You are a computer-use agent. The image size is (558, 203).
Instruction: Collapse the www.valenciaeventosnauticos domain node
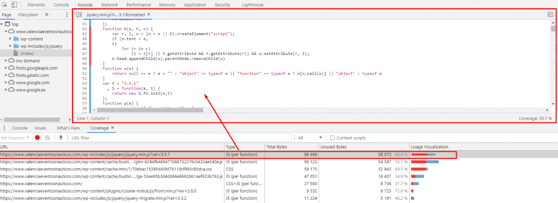[6, 32]
